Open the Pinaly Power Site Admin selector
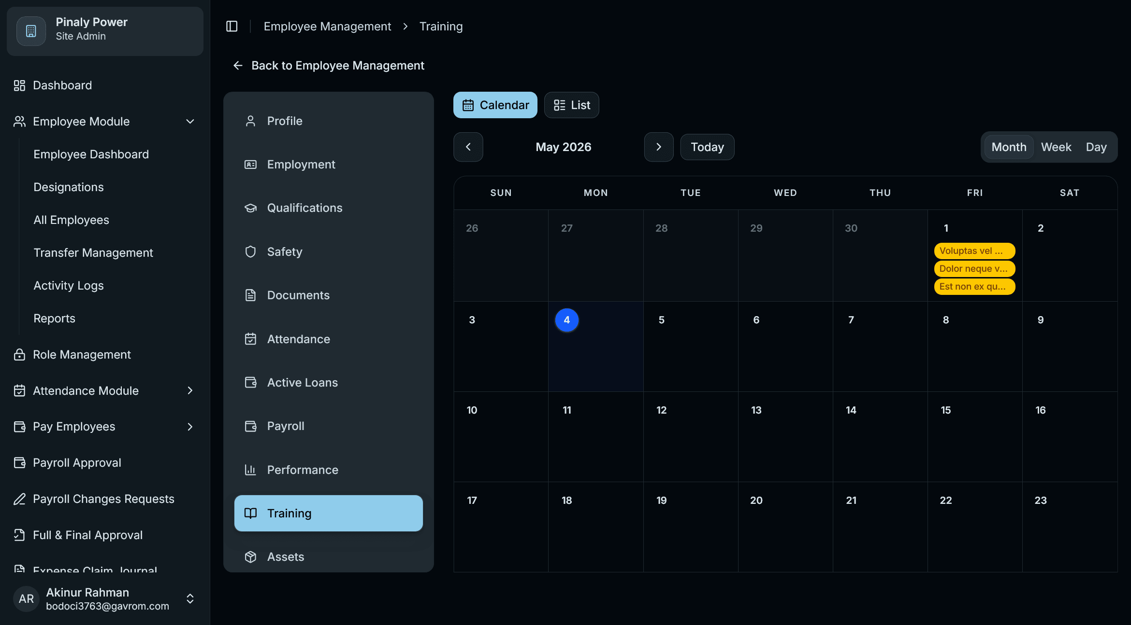Screen dimensions: 1131x625 coord(105,31)
